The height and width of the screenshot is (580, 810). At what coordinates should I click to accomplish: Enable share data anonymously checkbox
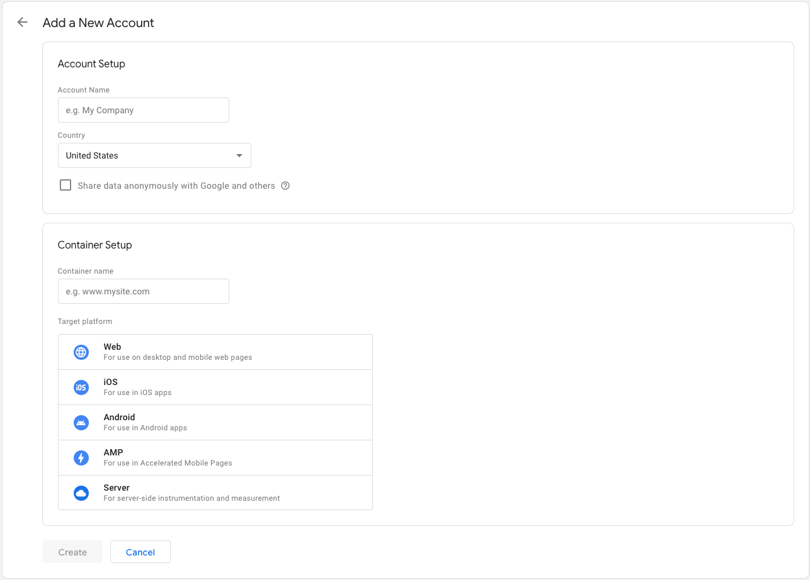(x=66, y=186)
